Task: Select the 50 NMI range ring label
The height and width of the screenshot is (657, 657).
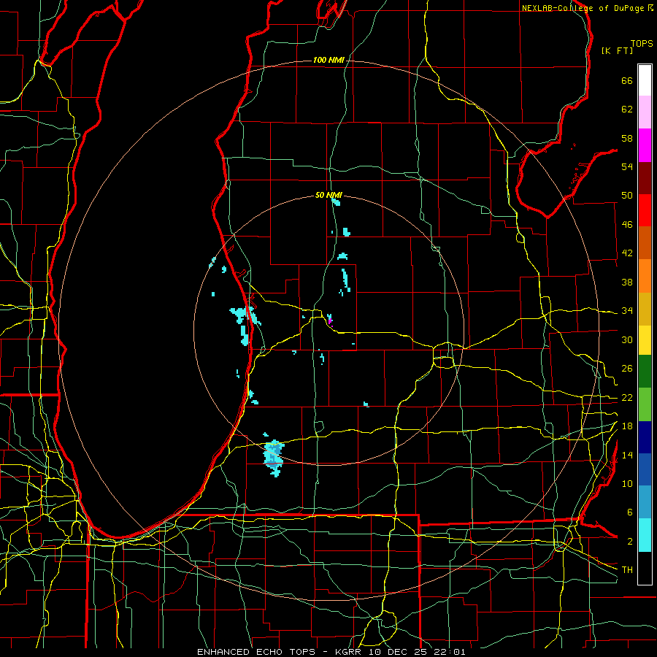Action: (328, 195)
